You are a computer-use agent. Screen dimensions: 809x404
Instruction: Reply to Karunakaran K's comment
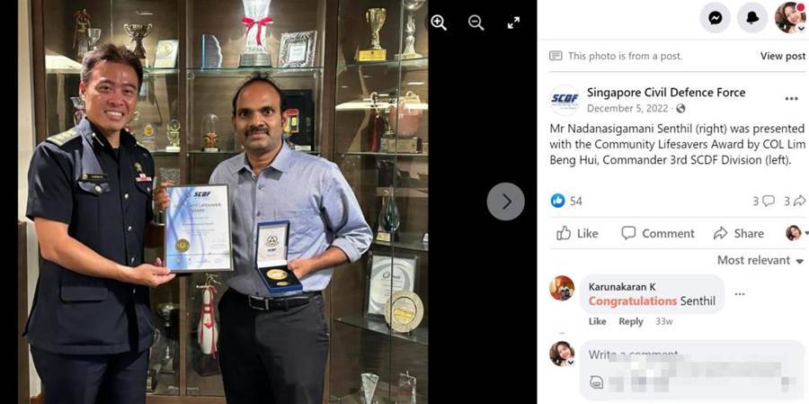(631, 321)
